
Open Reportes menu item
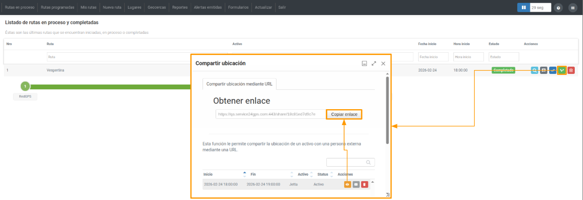coord(180,8)
